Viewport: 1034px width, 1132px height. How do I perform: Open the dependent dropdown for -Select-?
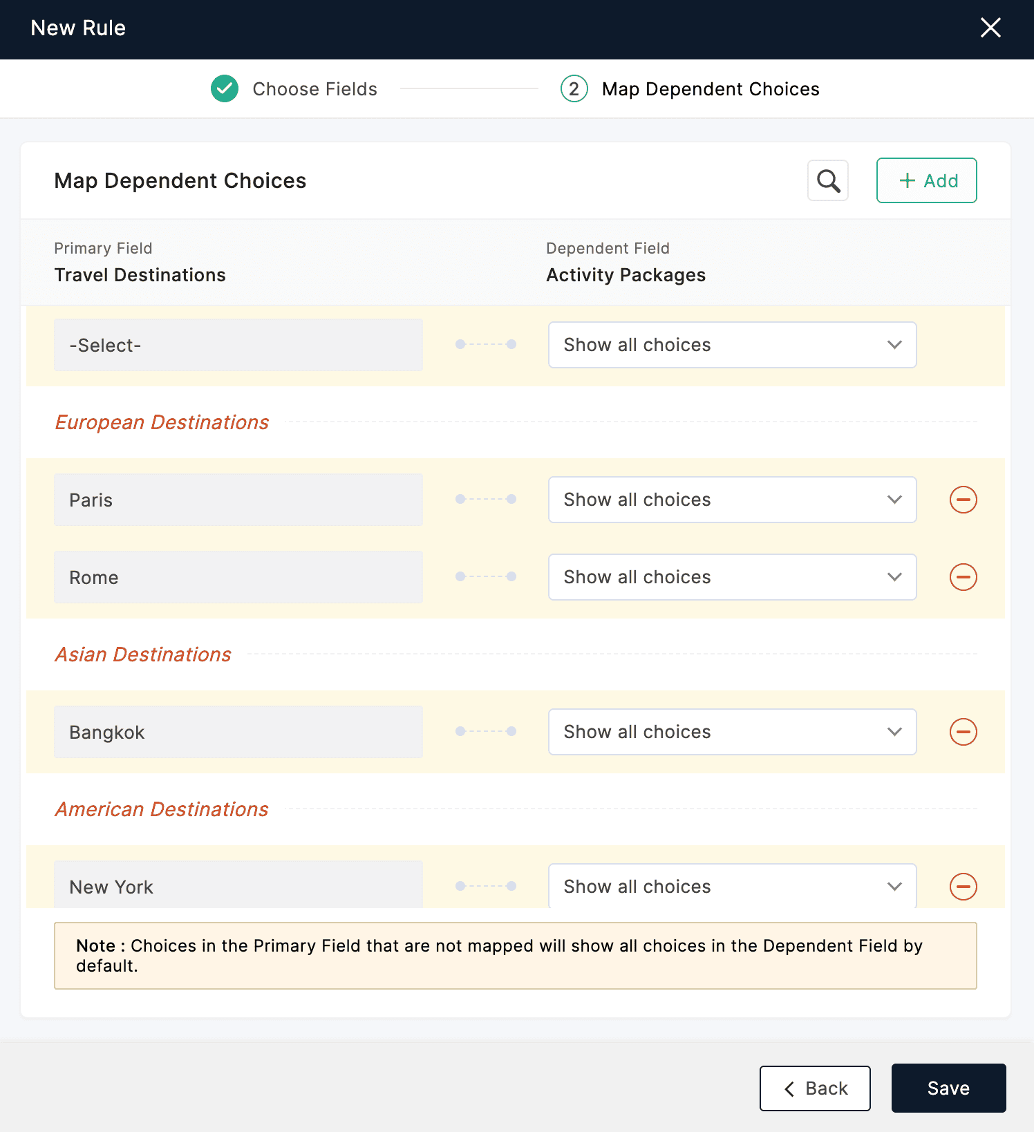[x=732, y=345]
